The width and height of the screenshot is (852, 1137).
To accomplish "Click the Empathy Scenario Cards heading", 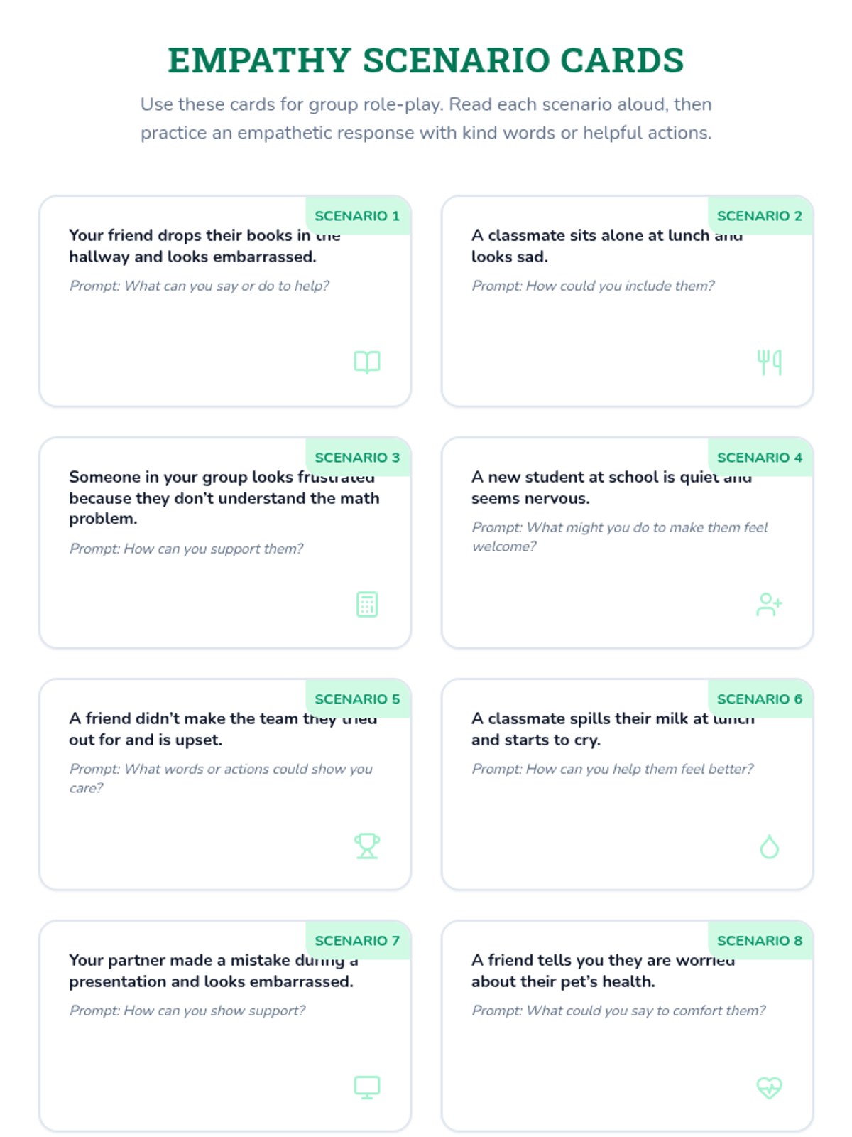I will pos(426,60).
